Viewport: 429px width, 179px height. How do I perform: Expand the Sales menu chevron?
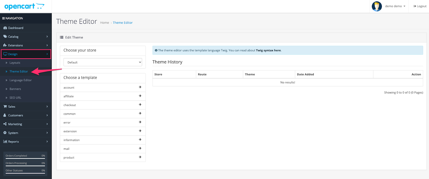47,106
